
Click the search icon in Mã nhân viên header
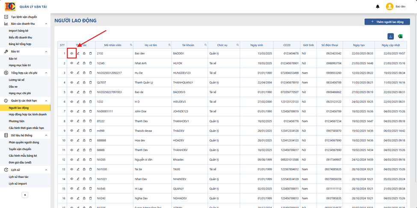131,45
